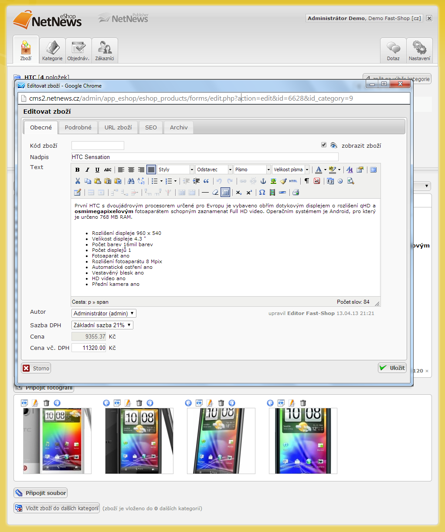The image size is (445, 532).
Task: Toggle italic formatting
Action: 87,169
